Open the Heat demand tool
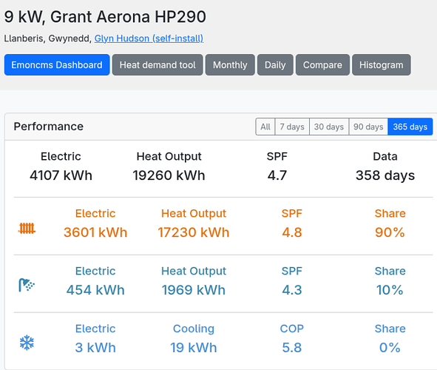This screenshot has height=370, width=437. tap(157, 65)
